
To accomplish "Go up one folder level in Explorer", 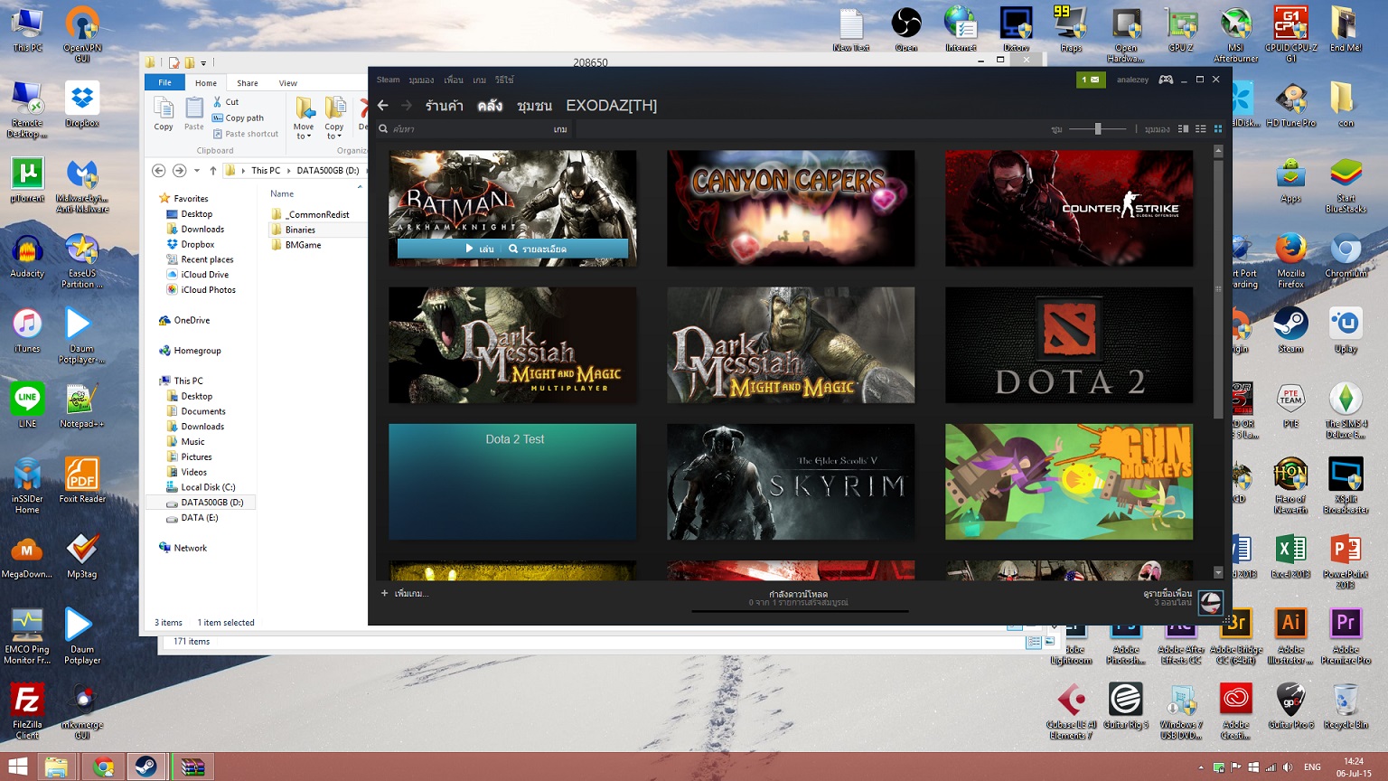I will point(213,170).
